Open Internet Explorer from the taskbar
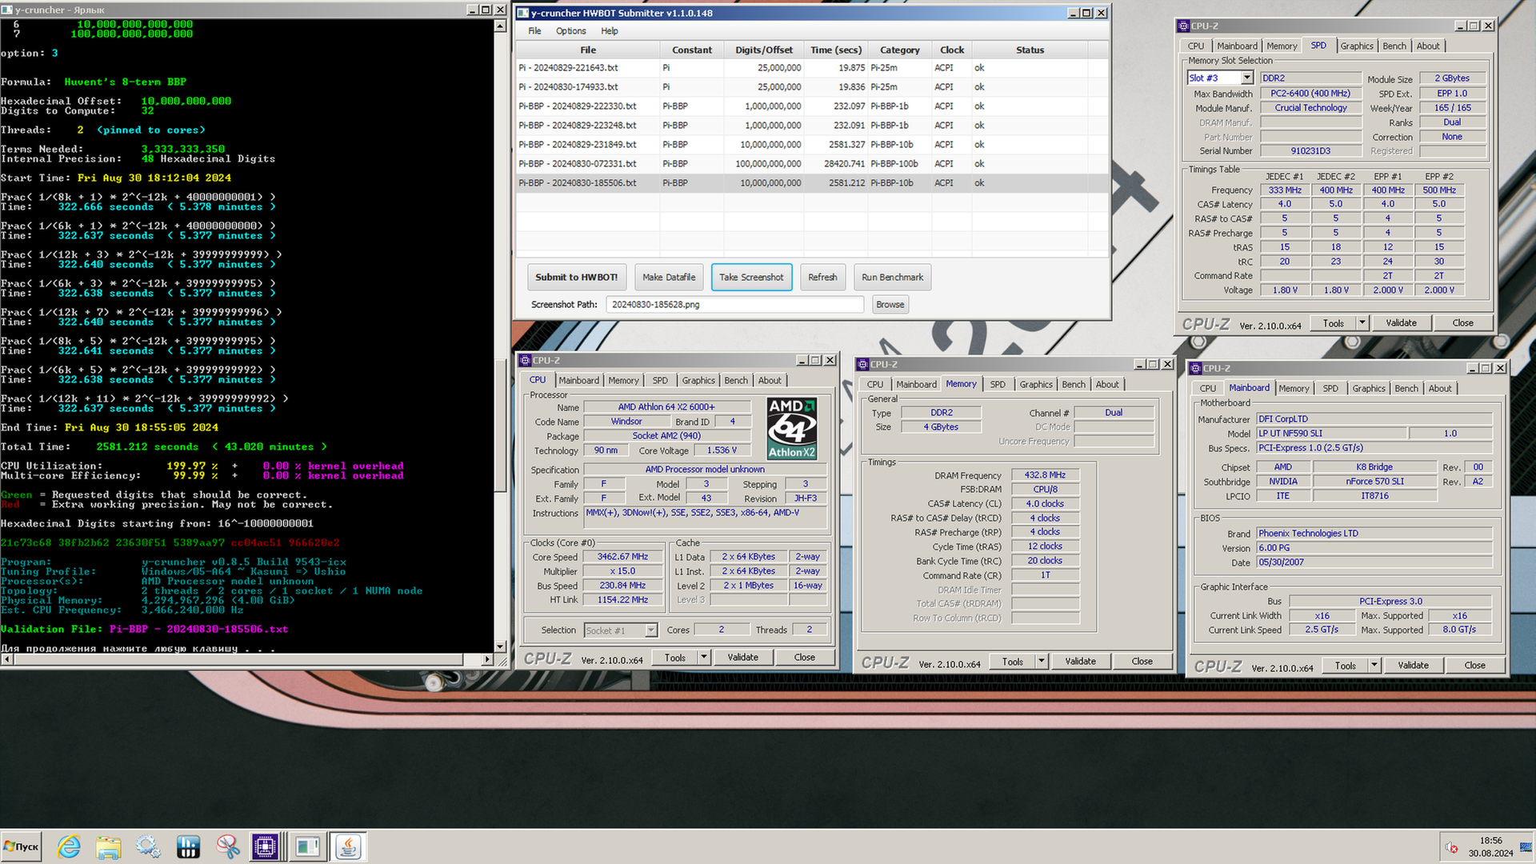The image size is (1536, 864). (x=69, y=846)
